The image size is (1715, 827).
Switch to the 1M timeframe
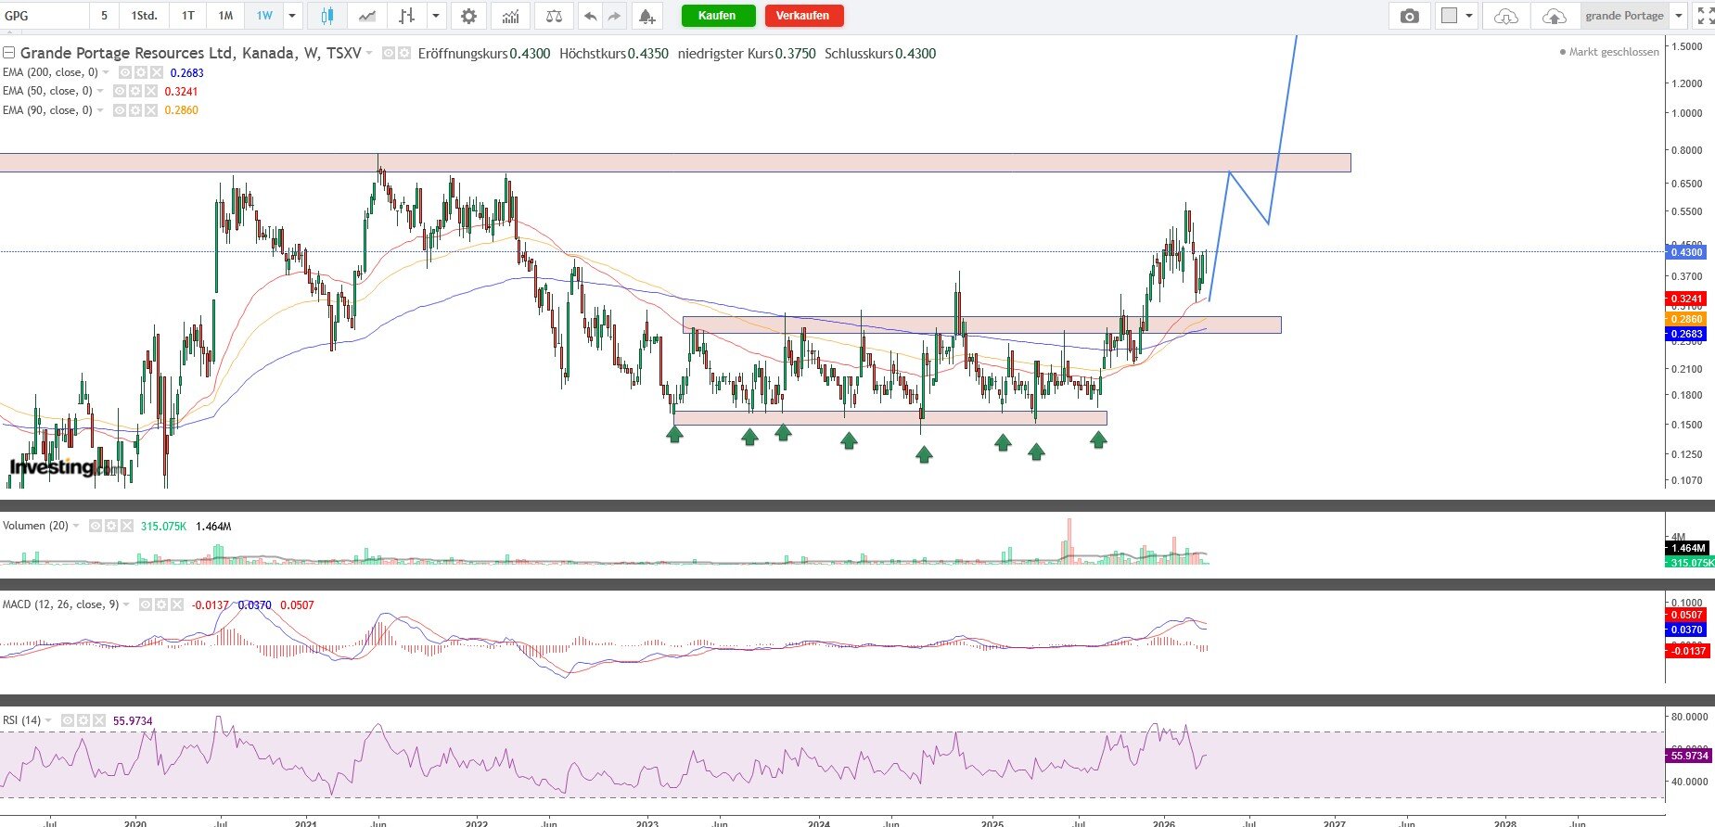[x=225, y=16]
